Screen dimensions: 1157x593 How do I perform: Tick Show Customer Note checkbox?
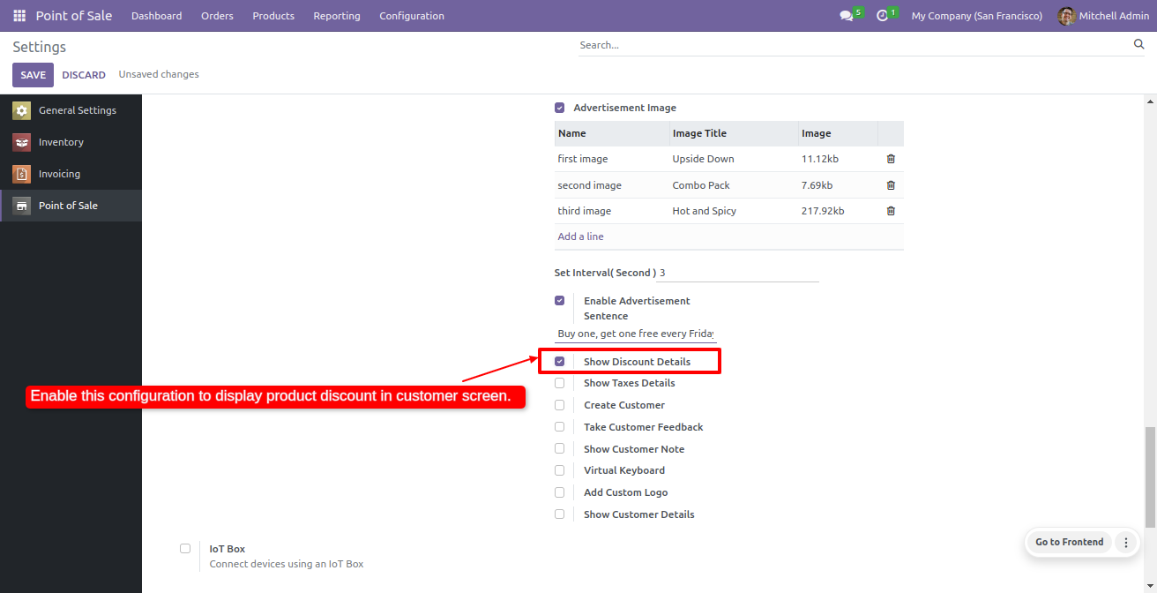click(559, 449)
